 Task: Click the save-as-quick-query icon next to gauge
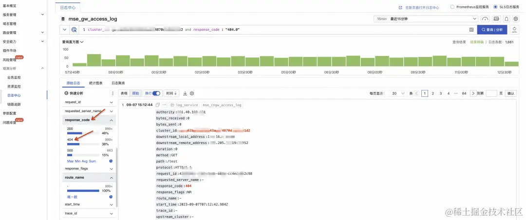coord(496,19)
